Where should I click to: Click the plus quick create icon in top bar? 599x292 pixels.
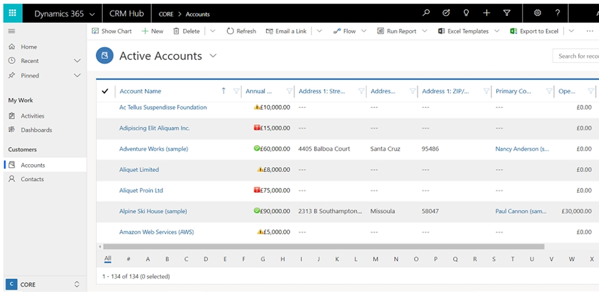[486, 13]
